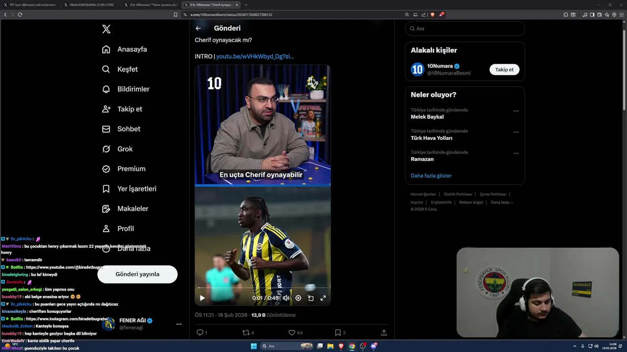Open account options dots beside FENER AĞI
The width and height of the screenshot is (627, 352).
(179, 324)
